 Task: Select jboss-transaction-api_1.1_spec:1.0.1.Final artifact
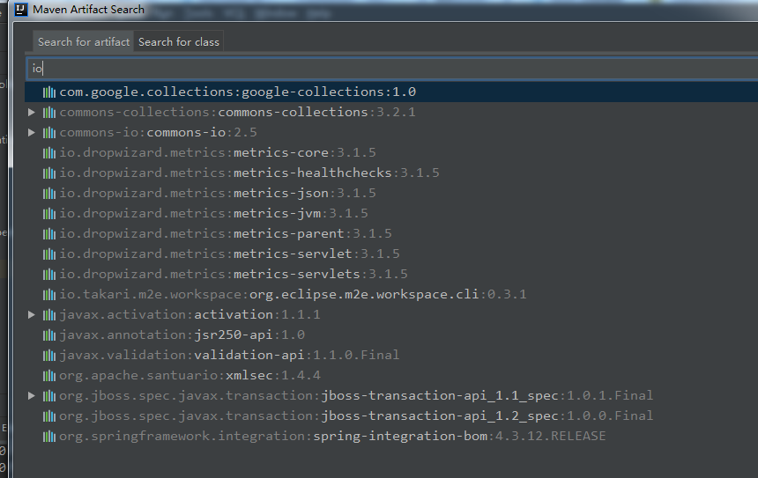tap(356, 396)
